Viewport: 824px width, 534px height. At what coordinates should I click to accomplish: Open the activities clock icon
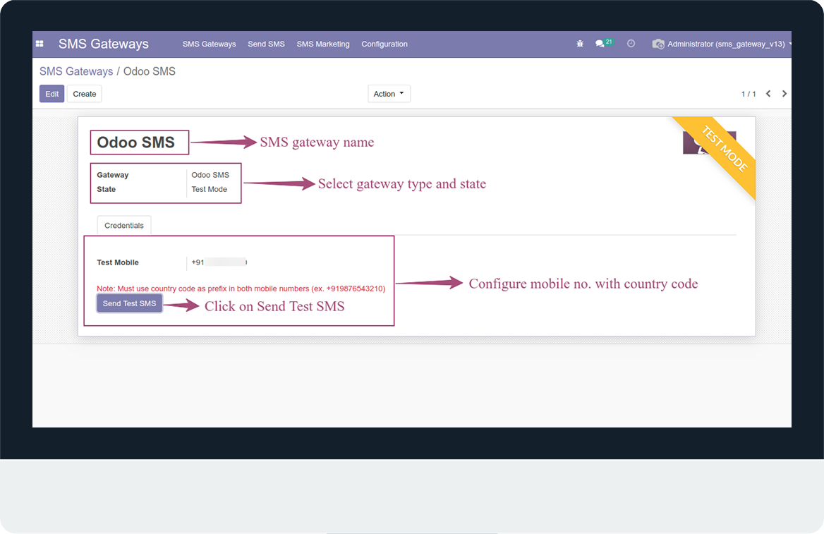(x=631, y=44)
